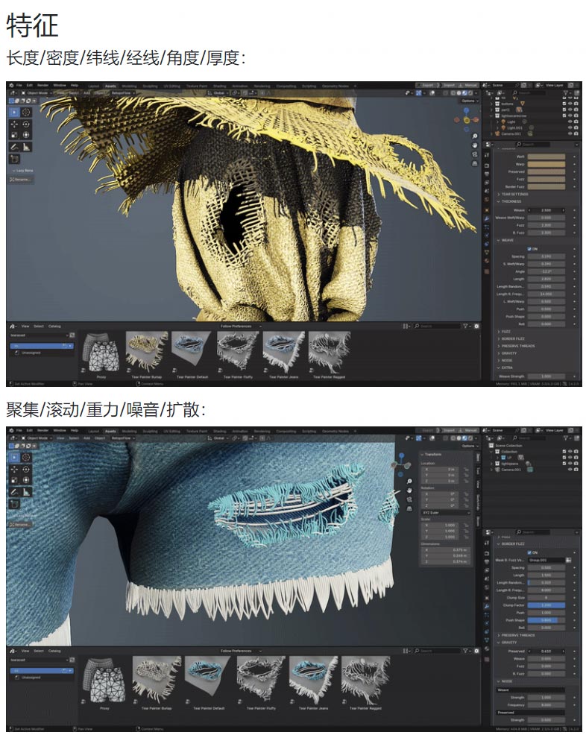Select the Move tool in the bottom viewport toolbar
This screenshot has height=738, width=586.
point(15,468)
